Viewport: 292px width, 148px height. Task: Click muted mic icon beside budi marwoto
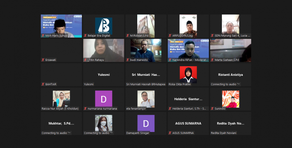[x=128, y=60]
